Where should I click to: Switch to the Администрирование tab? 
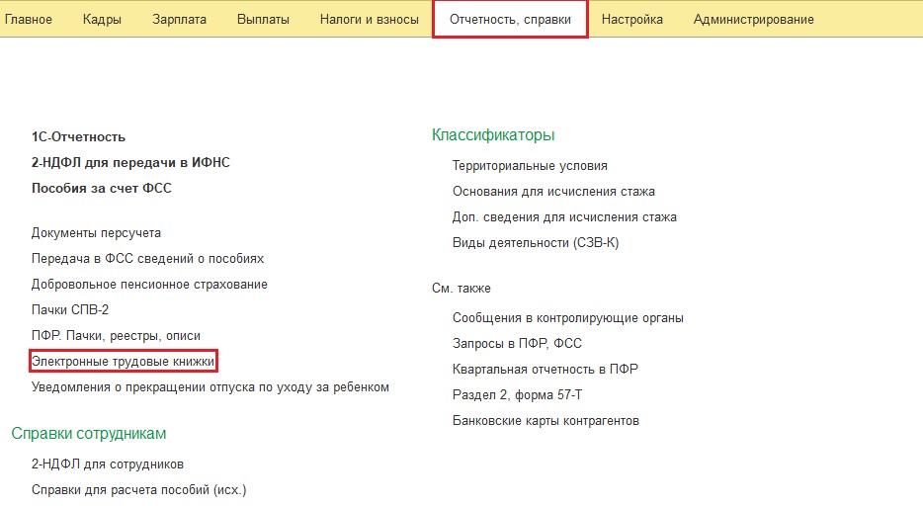click(753, 20)
